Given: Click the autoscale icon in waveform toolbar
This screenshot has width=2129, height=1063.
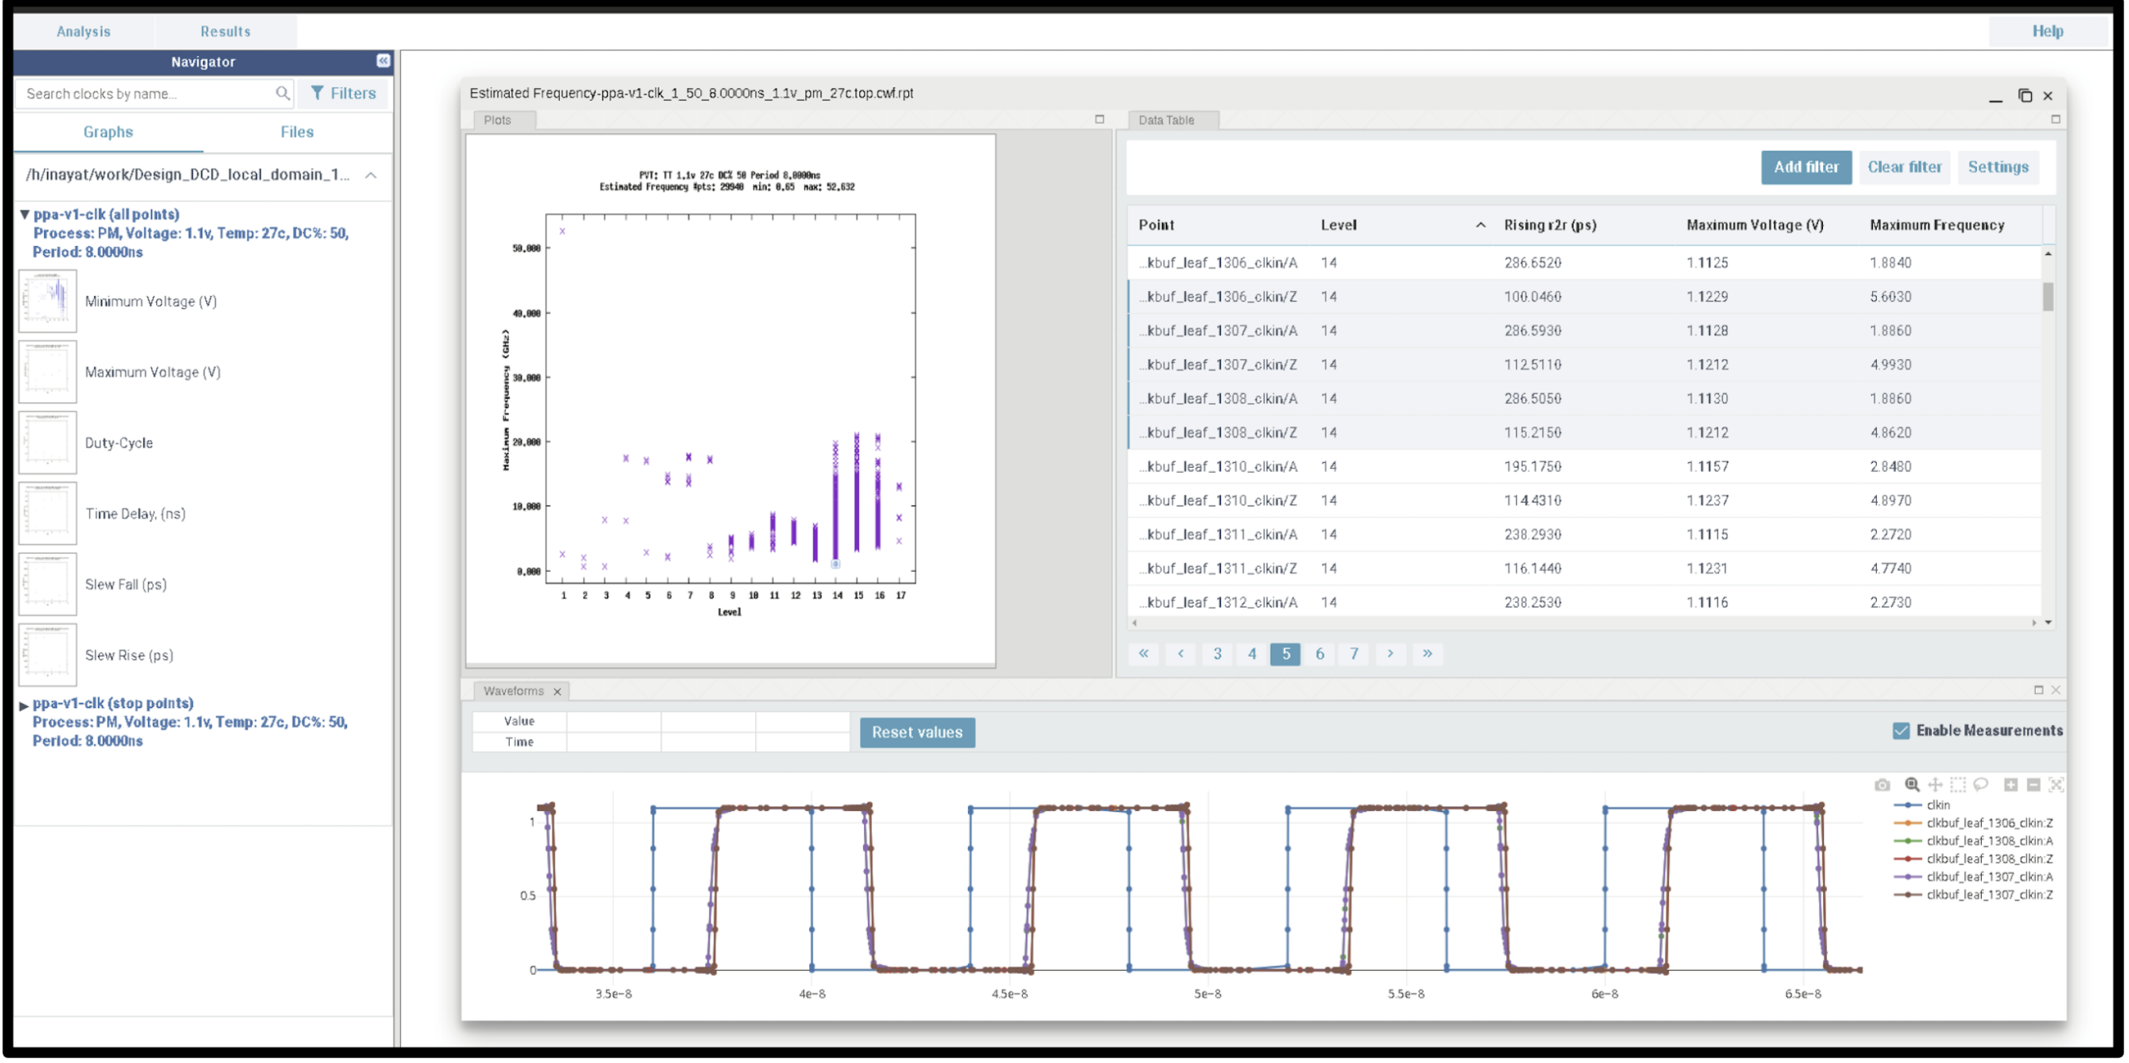Looking at the screenshot, I should point(2056,785).
